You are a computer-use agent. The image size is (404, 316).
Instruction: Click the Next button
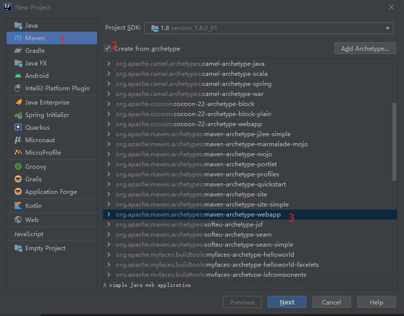point(287,302)
